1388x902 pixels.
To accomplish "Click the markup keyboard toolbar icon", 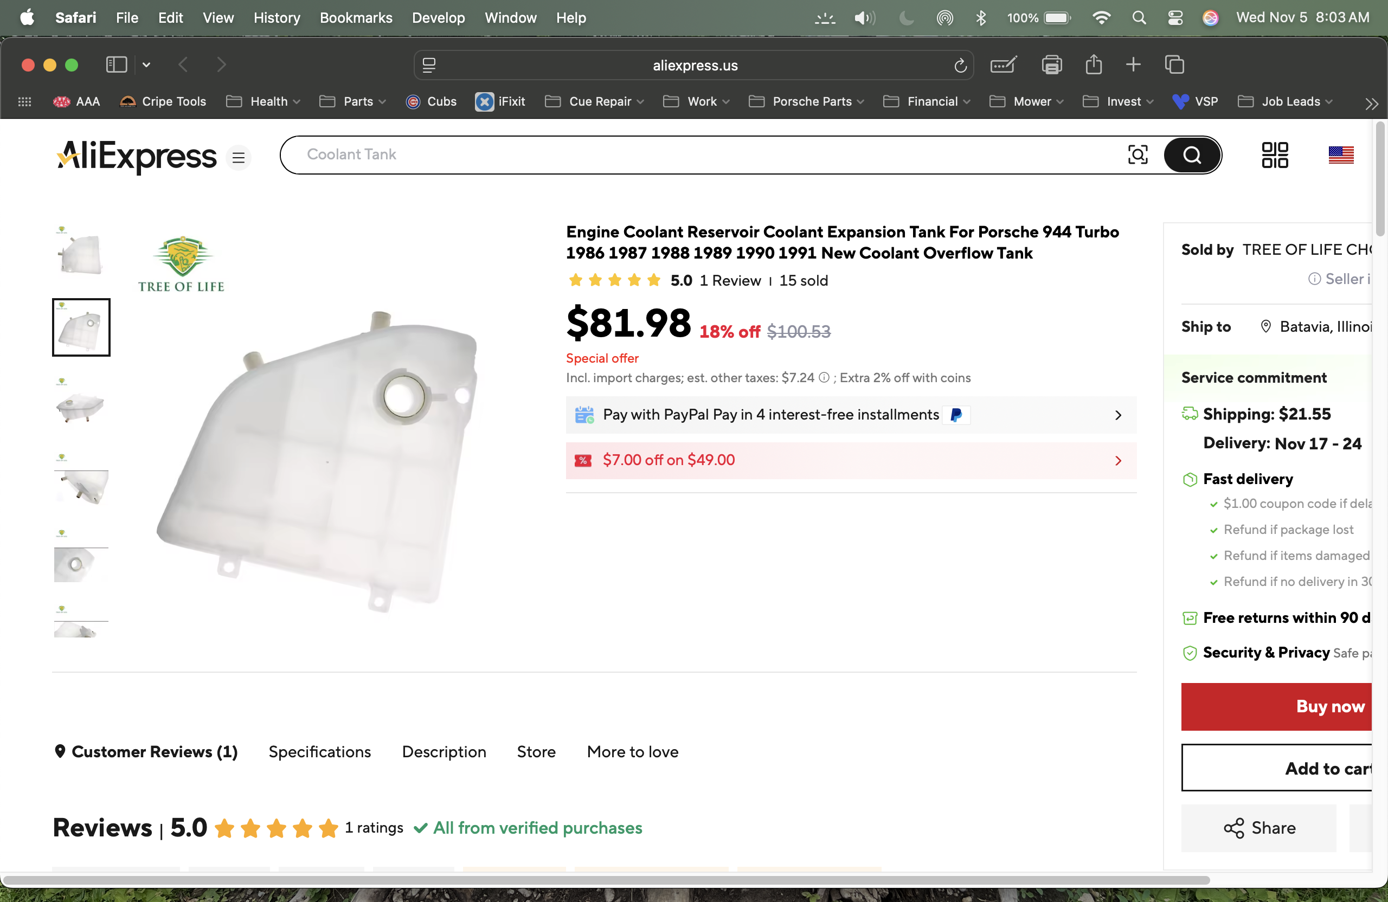I will [1004, 65].
